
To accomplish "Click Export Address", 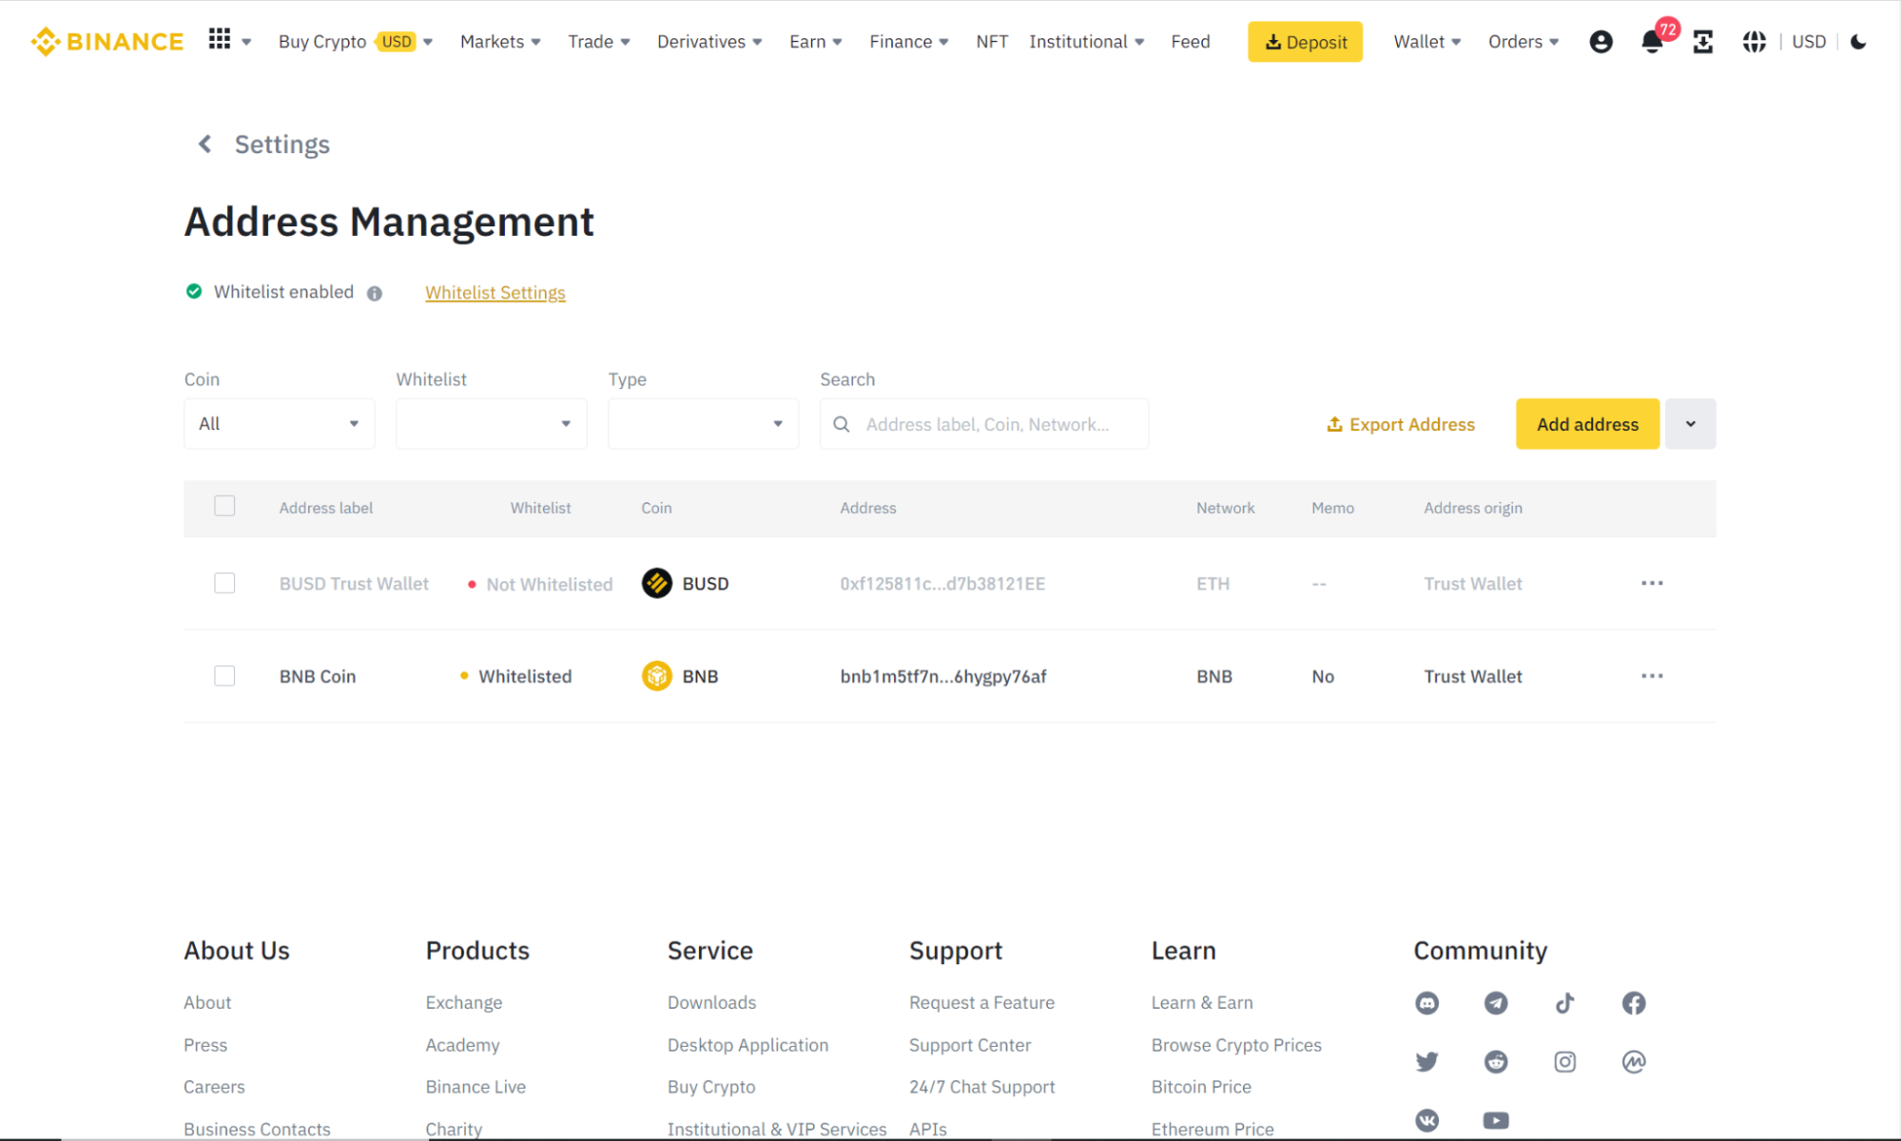I will pos(1401,424).
